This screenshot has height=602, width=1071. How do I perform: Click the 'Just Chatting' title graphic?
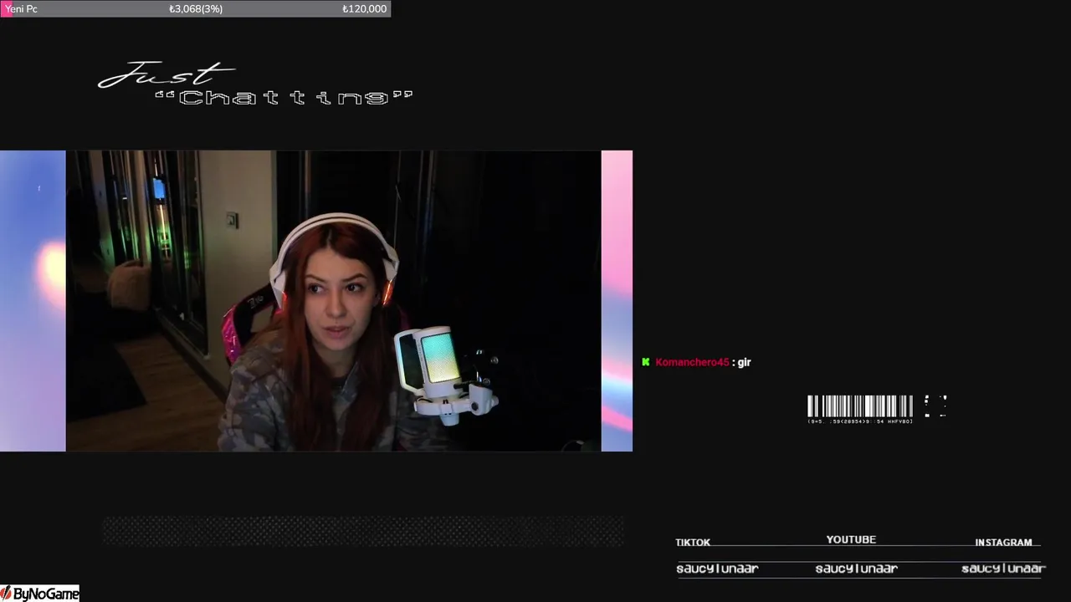255,84
